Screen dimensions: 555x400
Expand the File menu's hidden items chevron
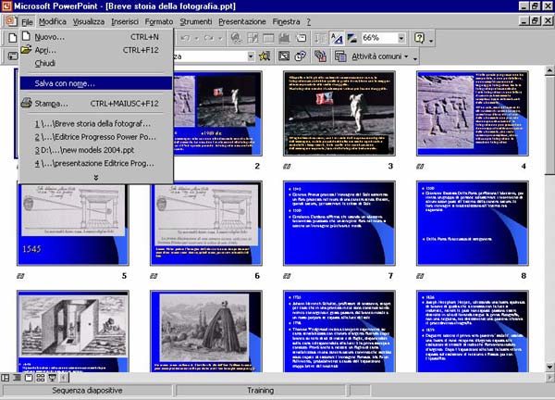coord(95,177)
